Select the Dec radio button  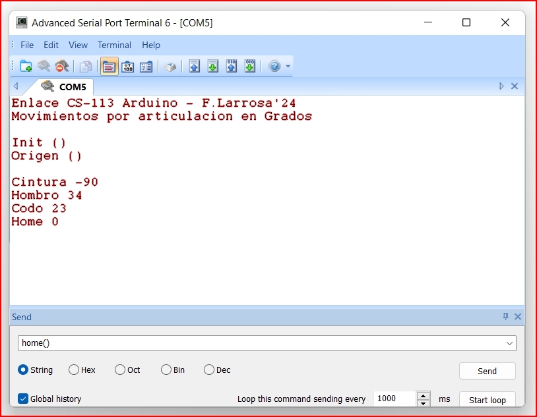click(x=209, y=370)
